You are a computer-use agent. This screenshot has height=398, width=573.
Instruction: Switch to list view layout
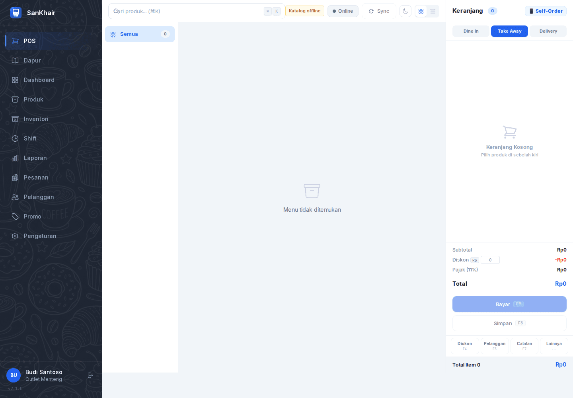(x=433, y=11)
